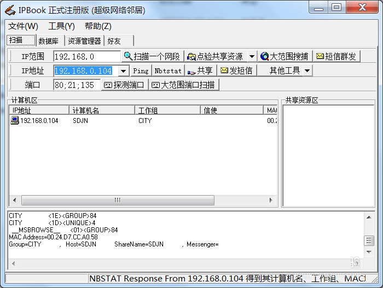The height and width of the screenshot is (288, 383).
Task: Click the CITY <1E><GROUP>84 log line
Action: pyautogui.click(x=53, y=216)
